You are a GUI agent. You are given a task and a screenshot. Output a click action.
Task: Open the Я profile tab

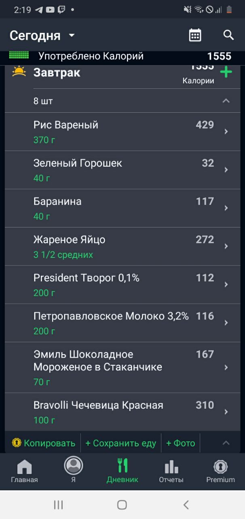[x=73, y=470]
